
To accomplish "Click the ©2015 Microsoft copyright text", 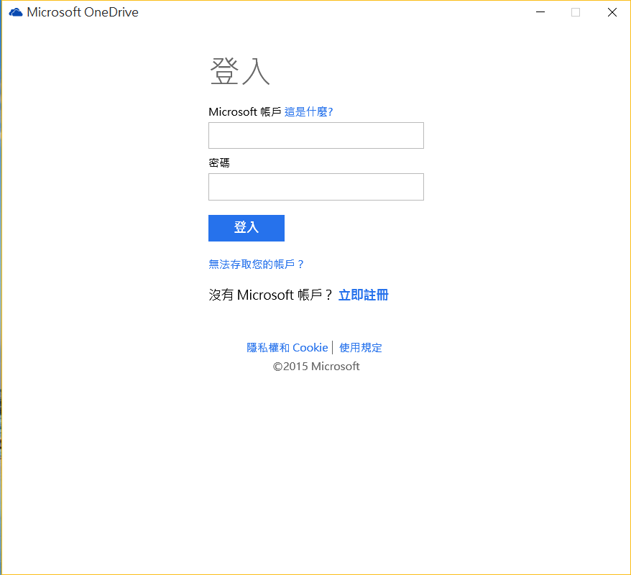I will click(x=316, y=366).
